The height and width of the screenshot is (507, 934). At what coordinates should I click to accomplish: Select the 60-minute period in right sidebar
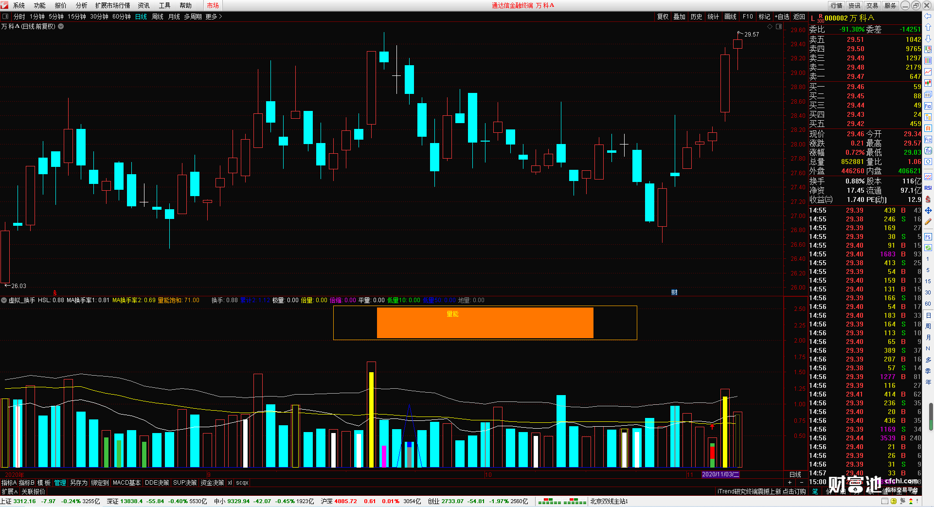point(928,304)
